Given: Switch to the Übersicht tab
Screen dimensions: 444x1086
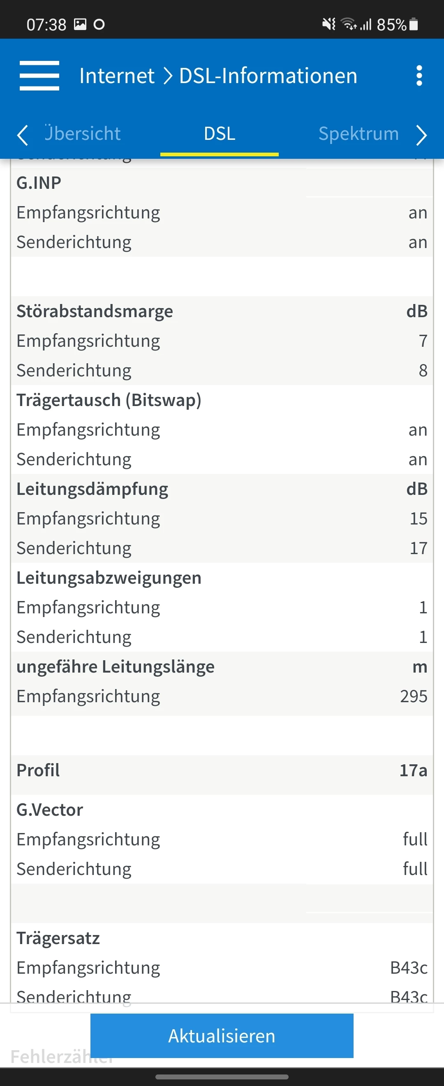Looking at the screenshot, I should pyautogui.click(x=83, y=134).
